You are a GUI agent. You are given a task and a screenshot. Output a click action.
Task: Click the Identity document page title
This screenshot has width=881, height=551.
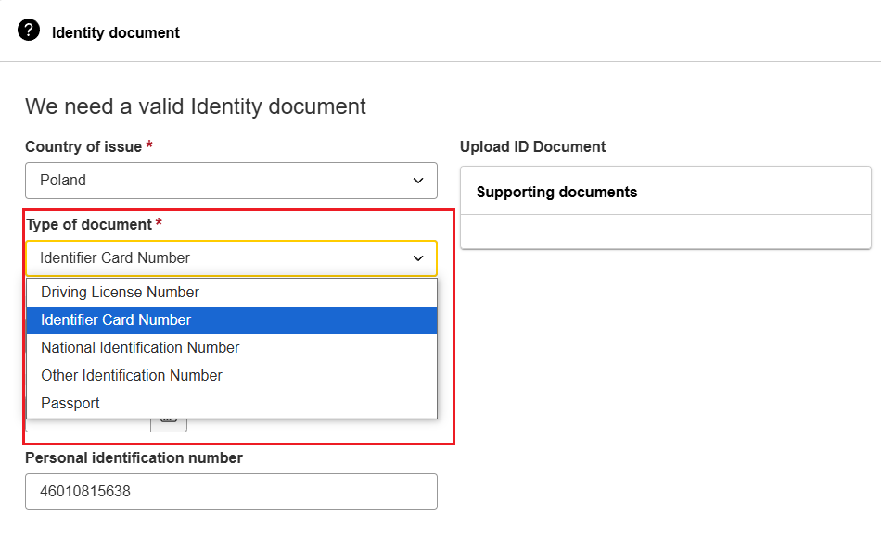pyautogui.click(x=116, y=32)
